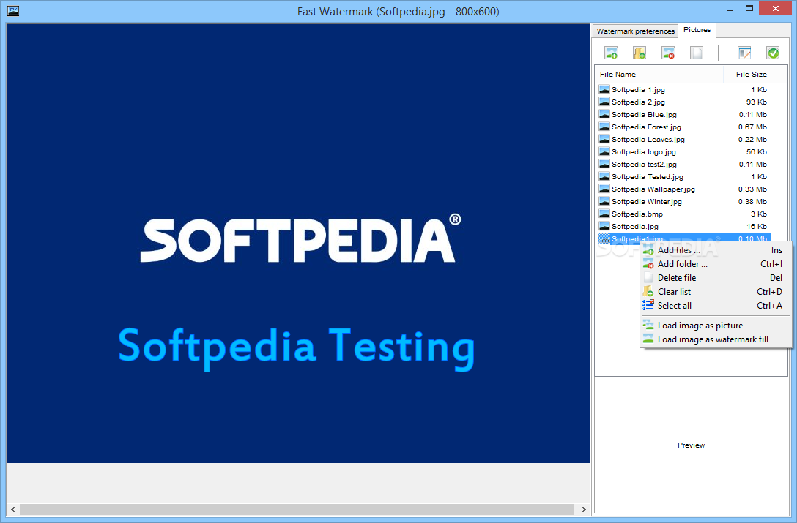
Task: Click the green checkmark toolbar icon
Action: tap(773, 53)
